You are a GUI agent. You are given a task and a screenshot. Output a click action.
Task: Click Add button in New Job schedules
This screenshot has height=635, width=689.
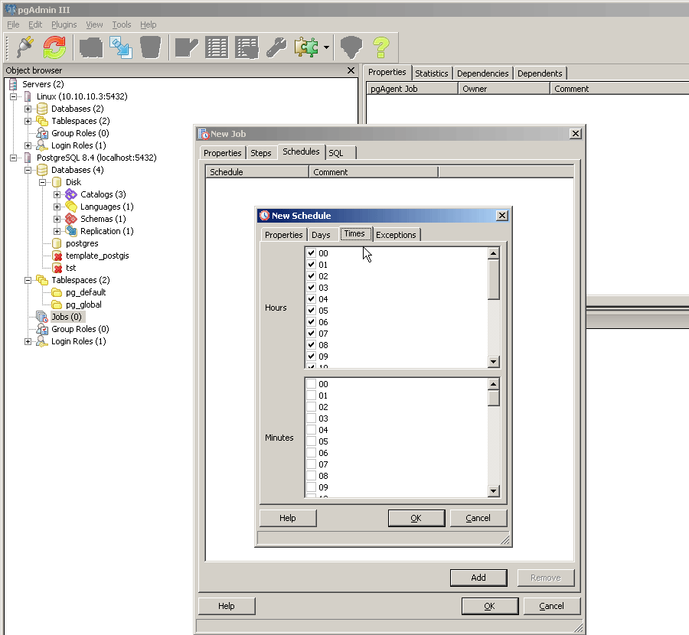478,578
